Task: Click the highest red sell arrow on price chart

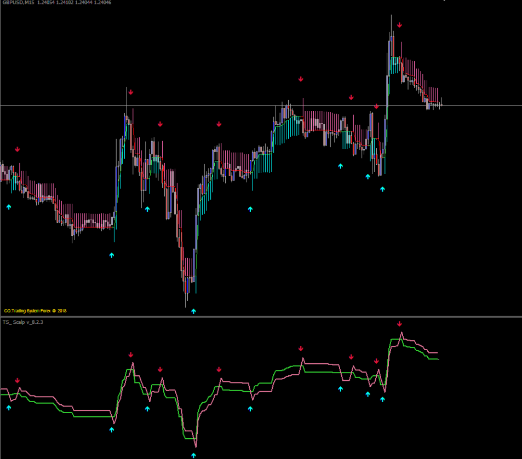Action: (x=400, y=25)
